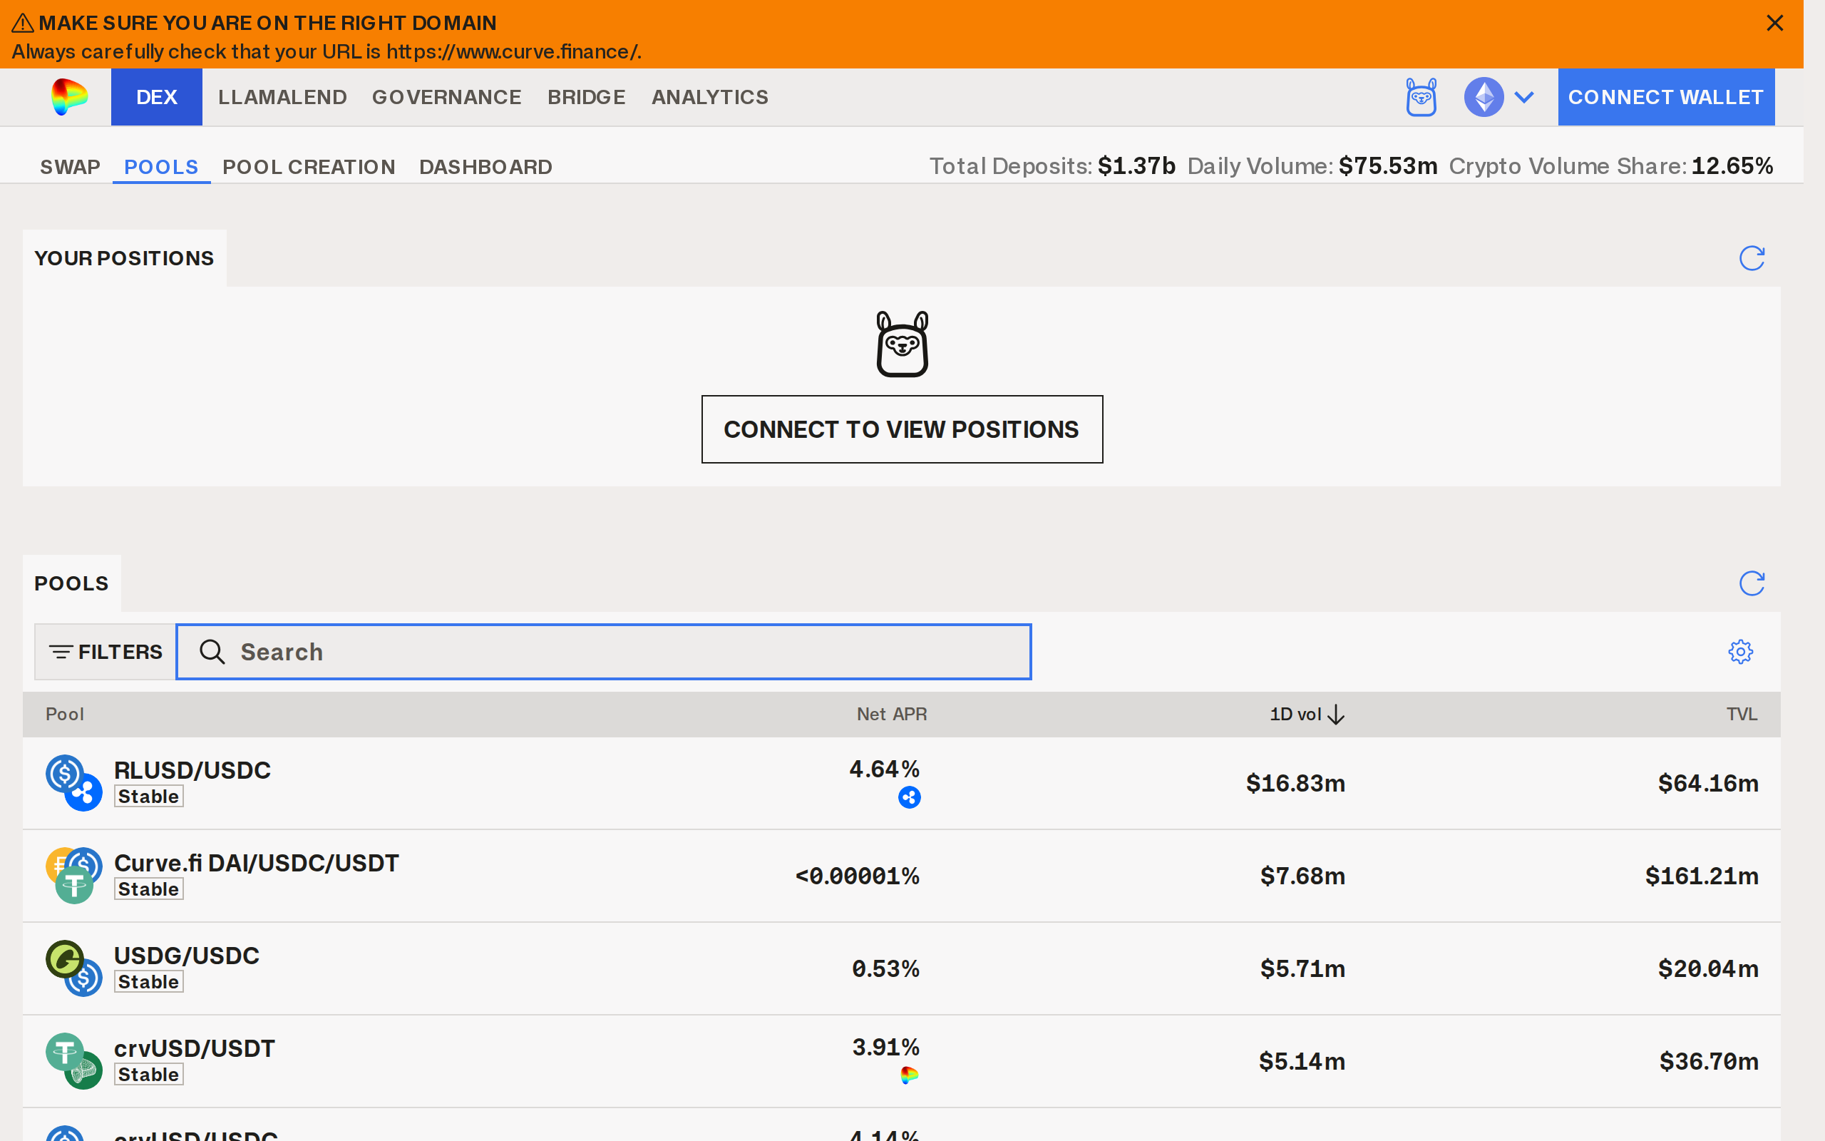The image size is (1825, 1141).
Task: Click the Ethereum network icon
Action: point(1484,98)
